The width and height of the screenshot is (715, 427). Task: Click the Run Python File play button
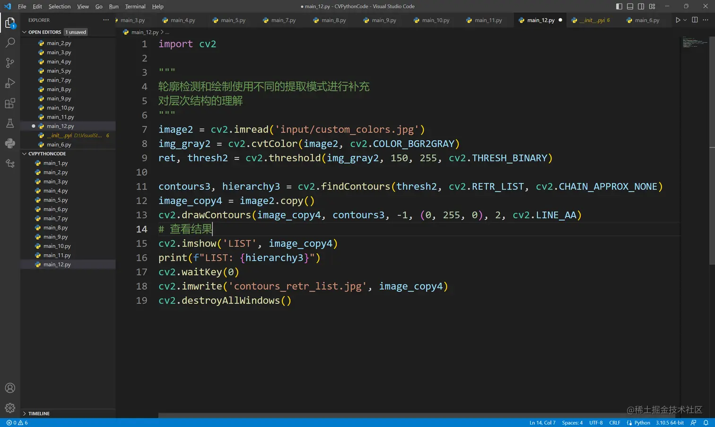click(x=678, y=20)
